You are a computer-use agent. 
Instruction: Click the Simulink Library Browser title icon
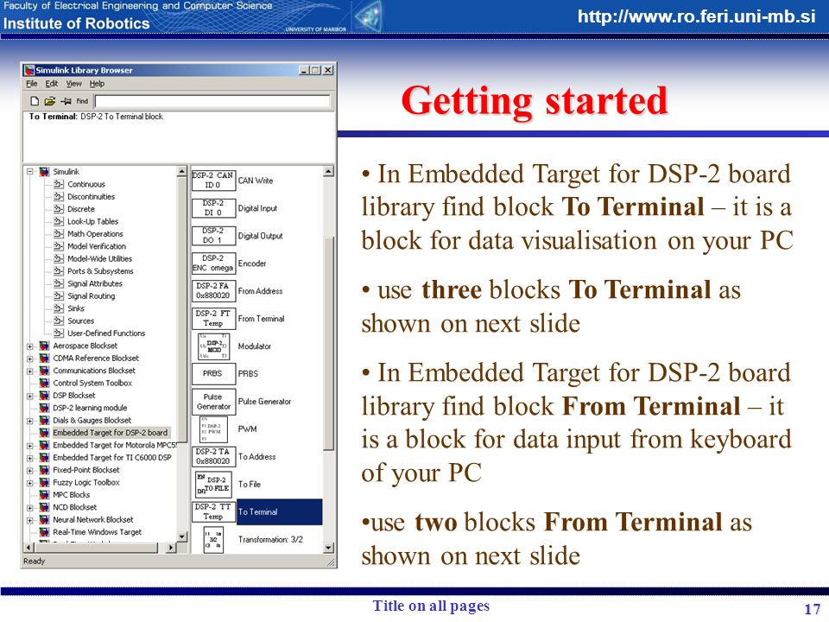[29, 70]
